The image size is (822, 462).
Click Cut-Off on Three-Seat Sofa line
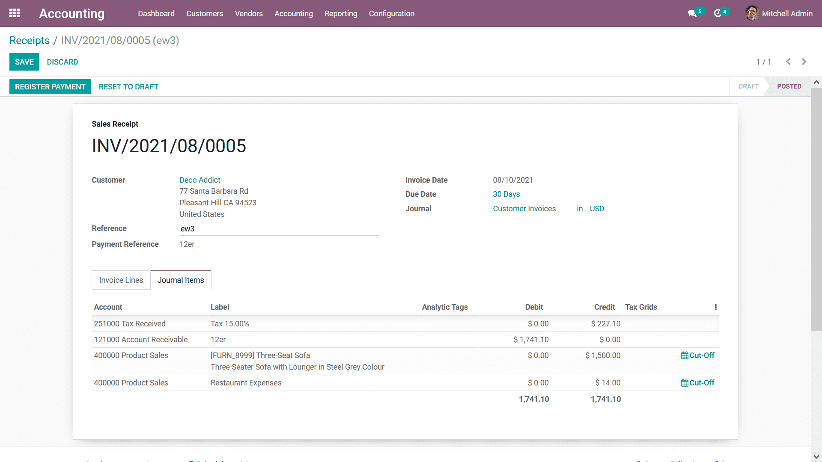coord(697,355)
